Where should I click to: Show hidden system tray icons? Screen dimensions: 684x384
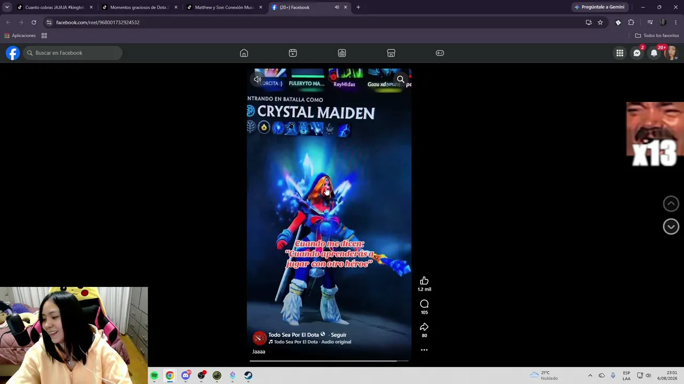click(x=590, y=375)
